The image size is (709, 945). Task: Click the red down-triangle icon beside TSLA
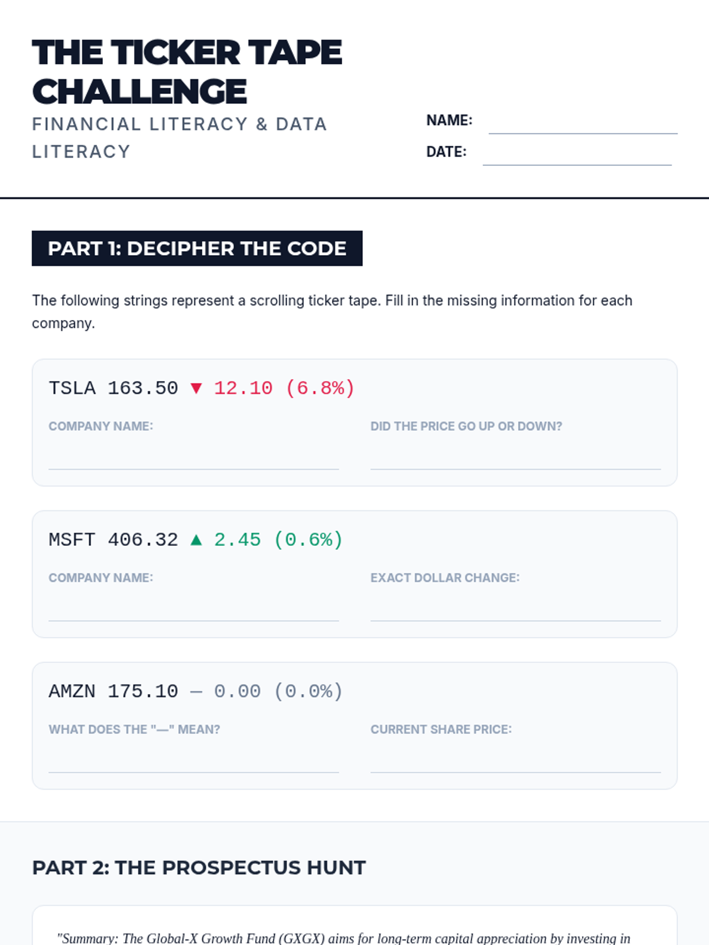196,388
